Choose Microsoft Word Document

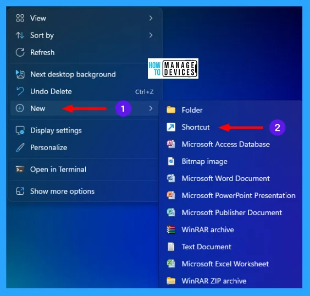point(230,178)
